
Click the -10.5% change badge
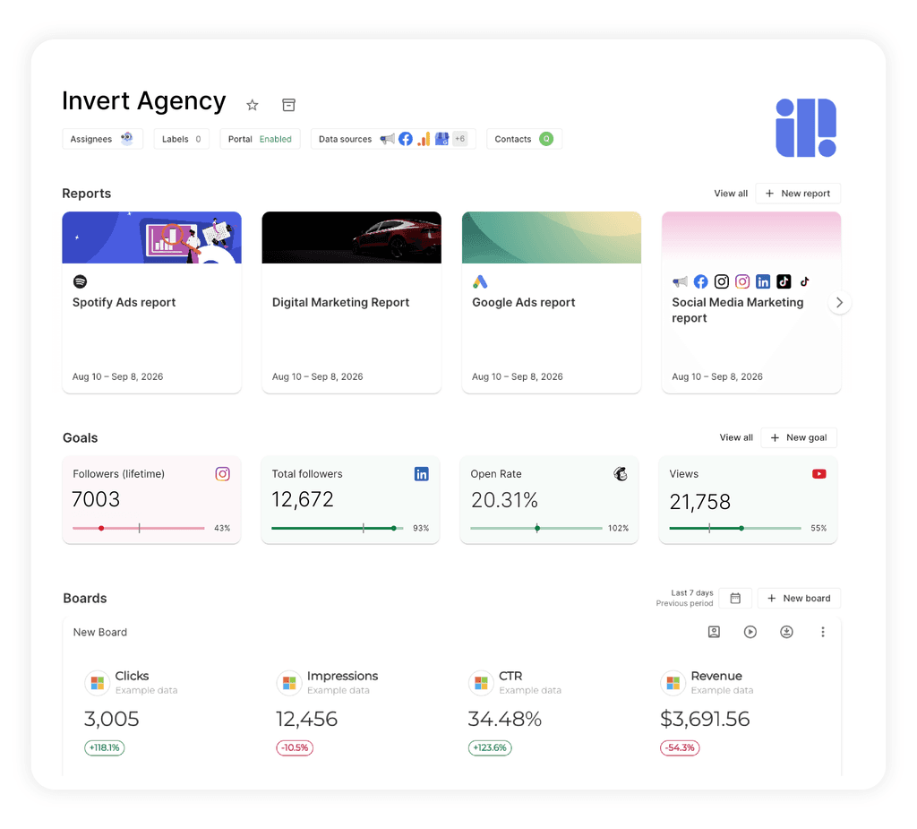click(295, 747)
